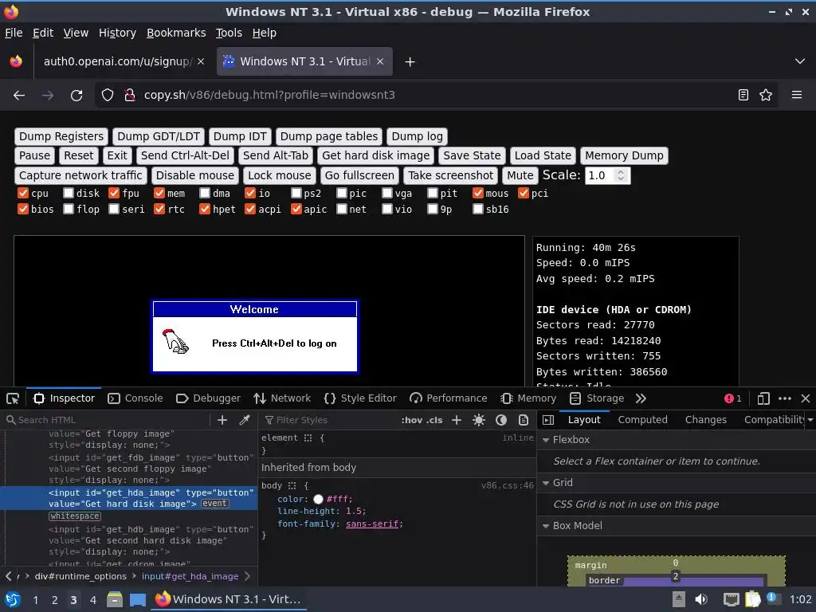Click the Search HTML field
This screenshot has width=816, height=612.
(x=106, y=420)
